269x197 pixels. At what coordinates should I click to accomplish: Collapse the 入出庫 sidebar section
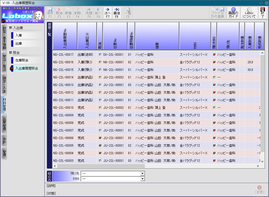pyautogui.click(x=11, y=28)
